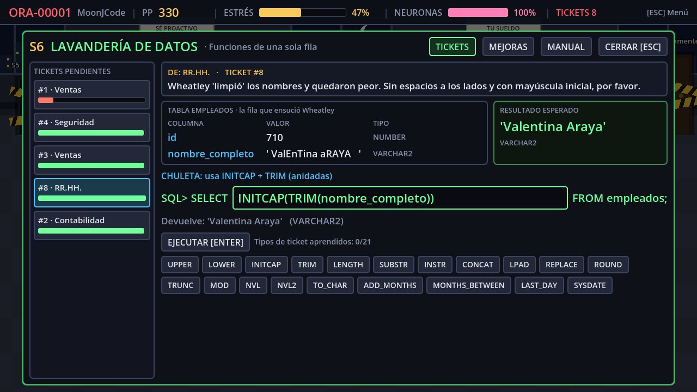Click the VARCHAR2 type in nombre_completo row
697x392 pixels.
click(x=393, y=154)
